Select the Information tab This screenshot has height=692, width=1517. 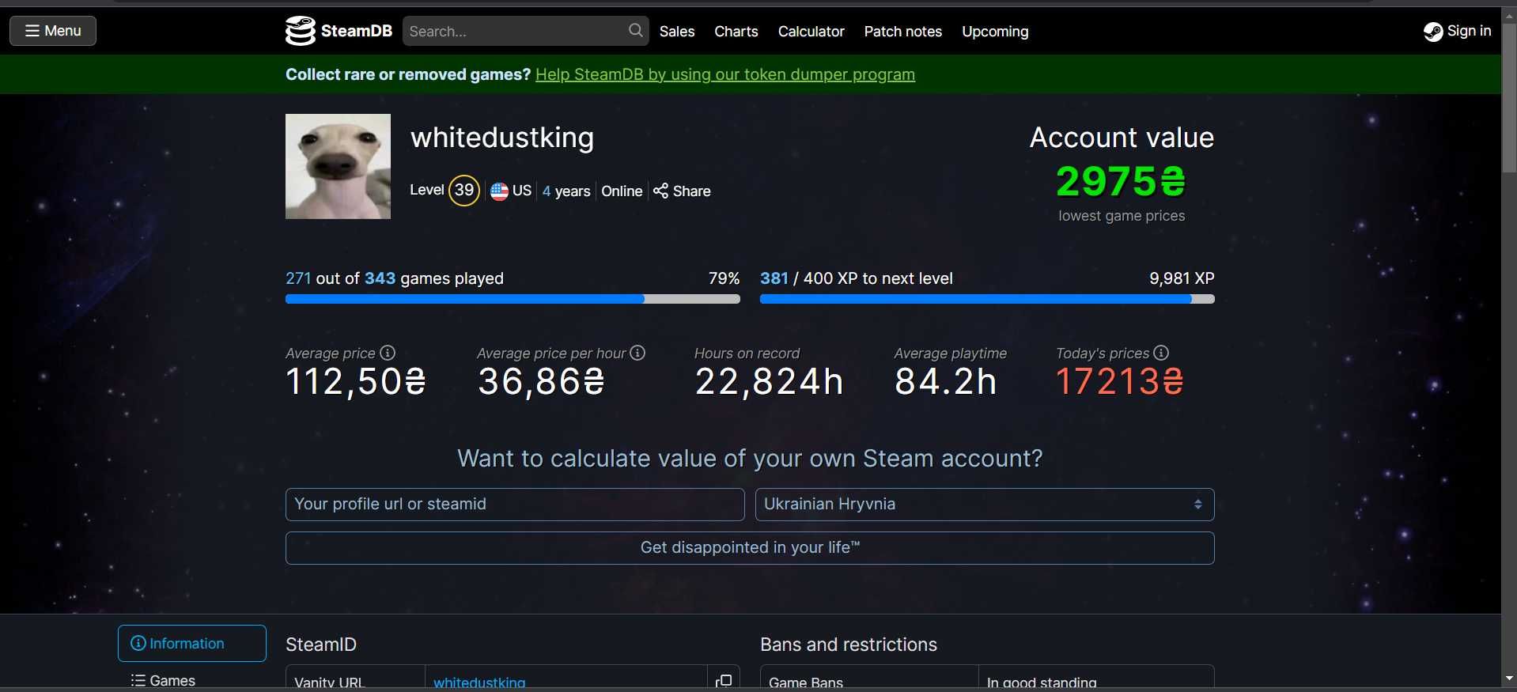[192, 643]
